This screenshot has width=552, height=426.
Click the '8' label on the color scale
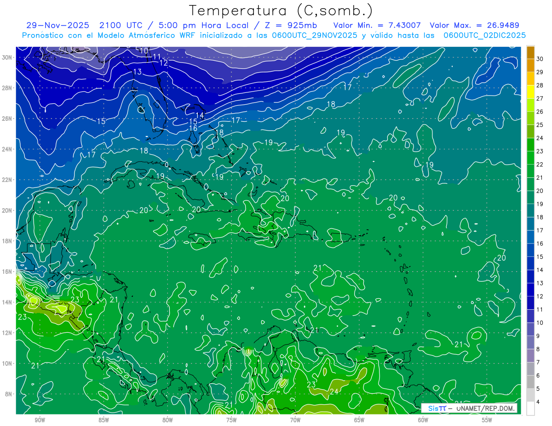tap(538, 349)
